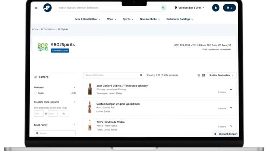Click 'Vodka - Plain Vodka' text
Image resolution: width=268 pixels, height=151 pixels.
point(107,126)
